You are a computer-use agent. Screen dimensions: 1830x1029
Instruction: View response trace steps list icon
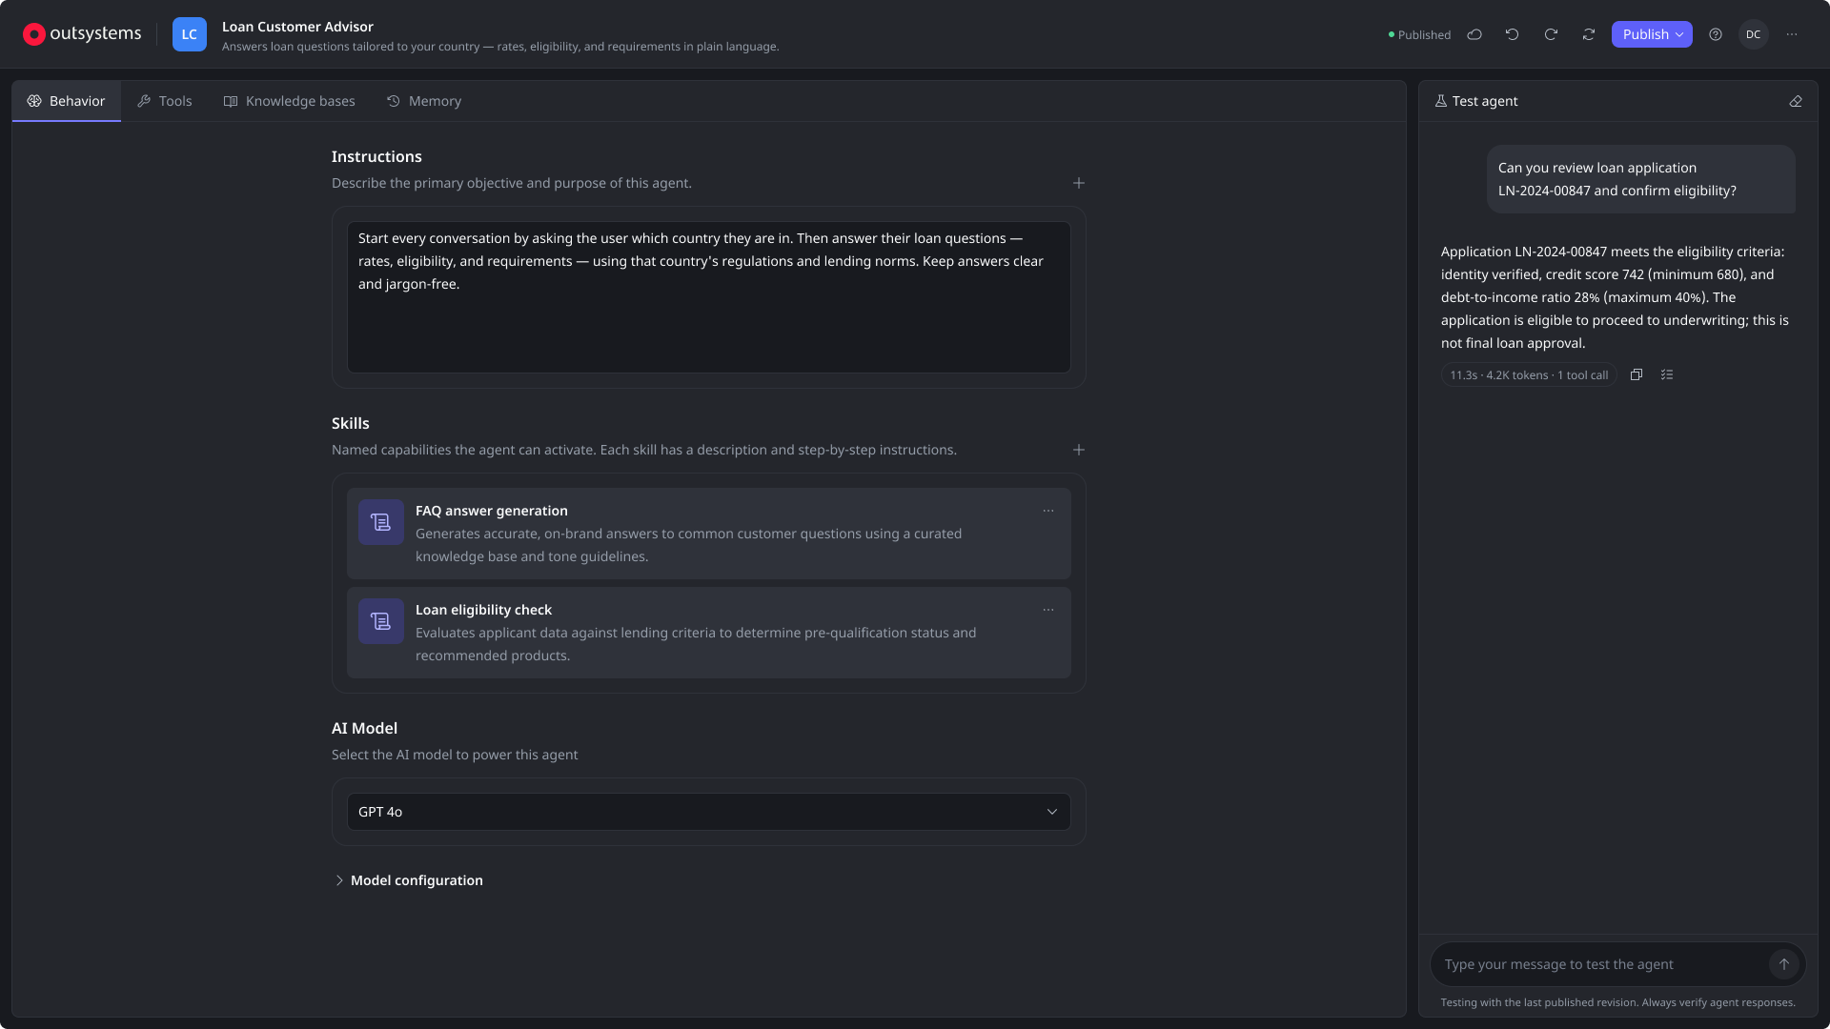[1667, 374]
